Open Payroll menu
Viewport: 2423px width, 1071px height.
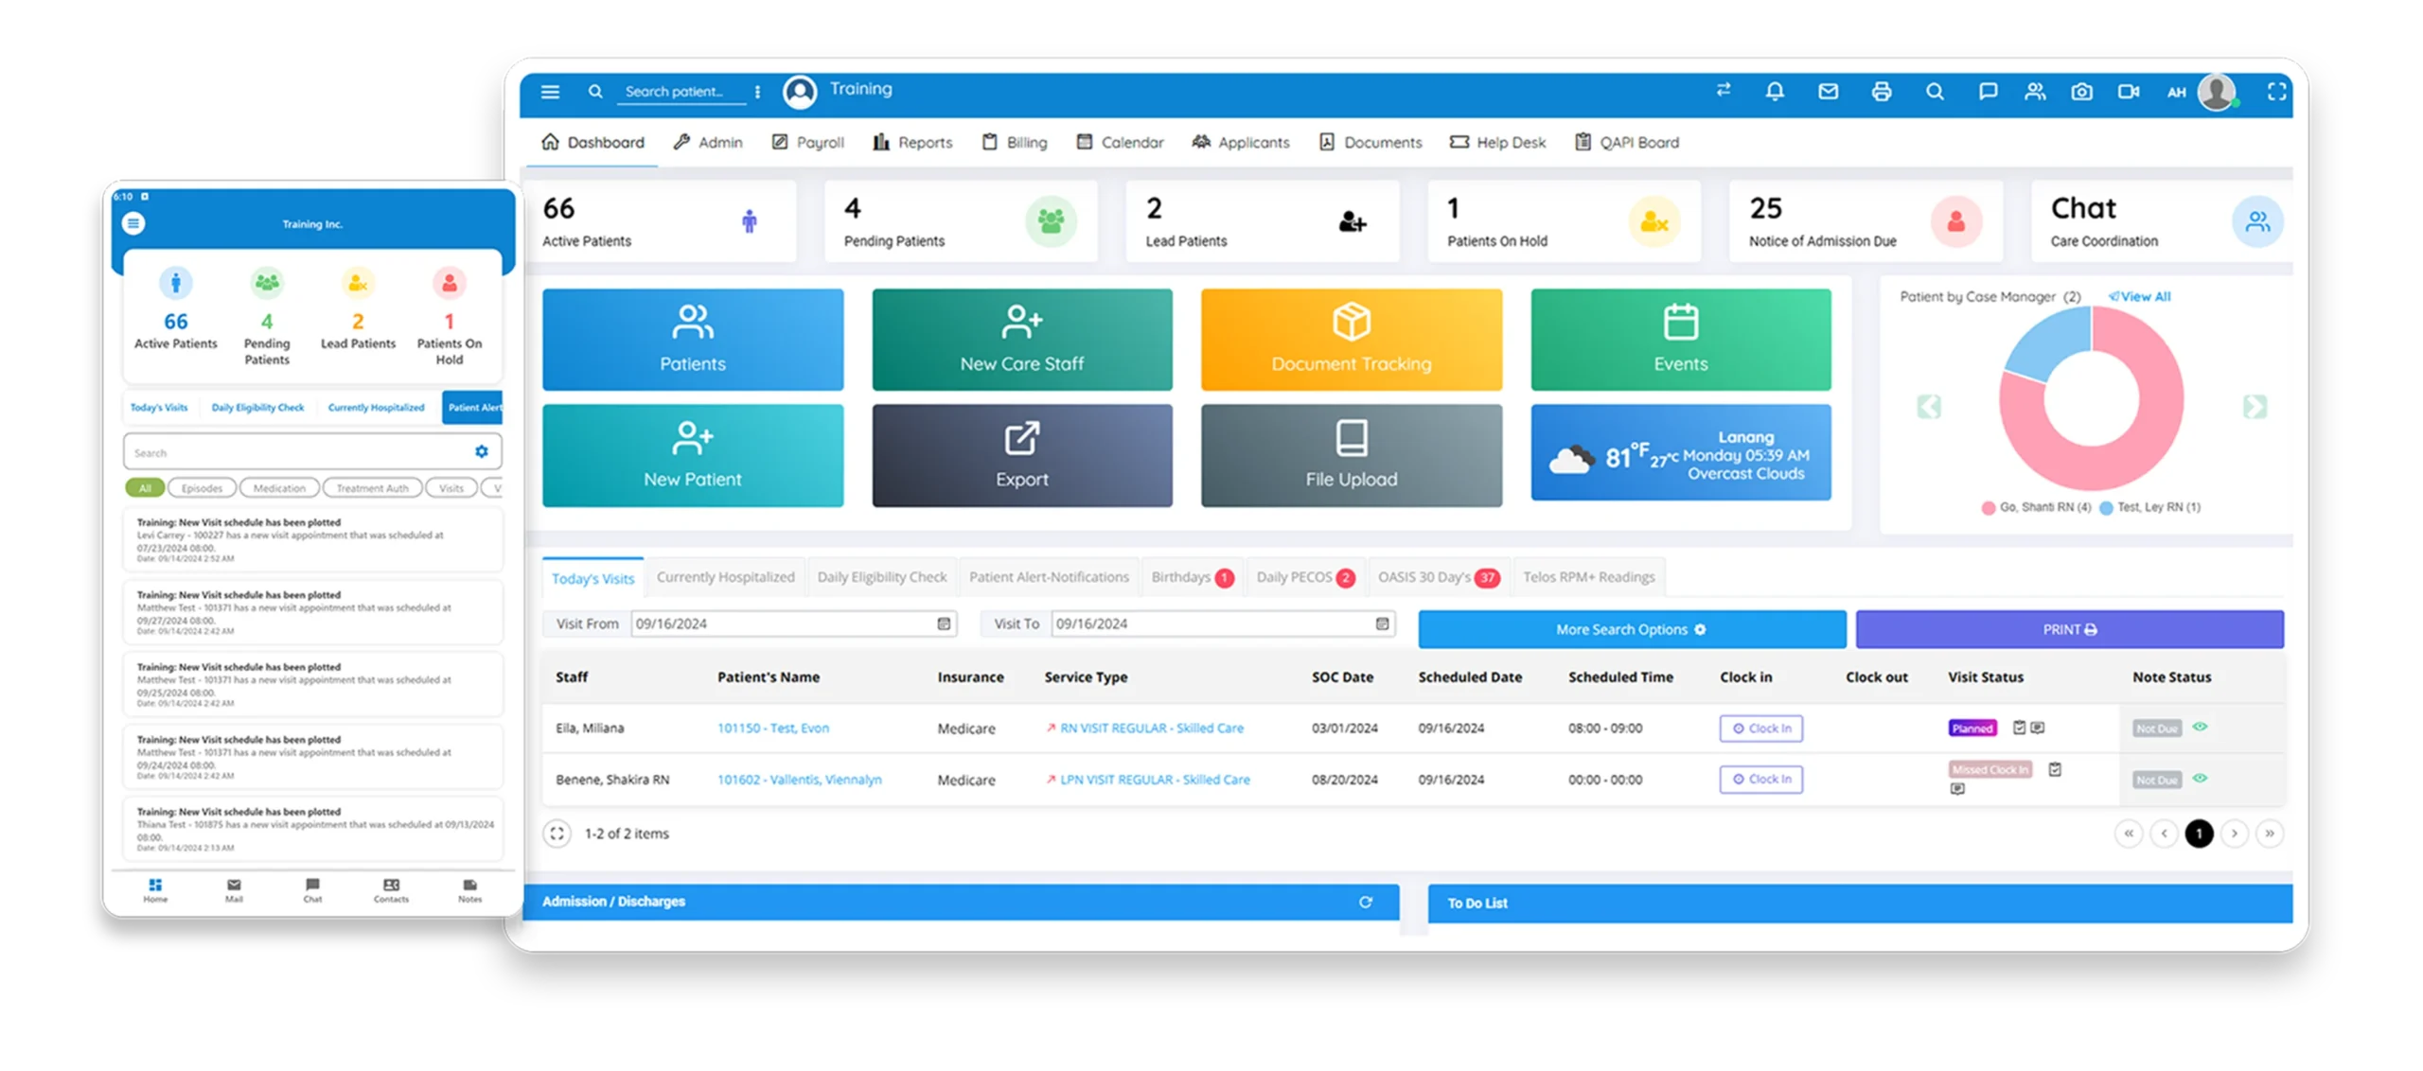pyautogui.click(x=806, y=142)
